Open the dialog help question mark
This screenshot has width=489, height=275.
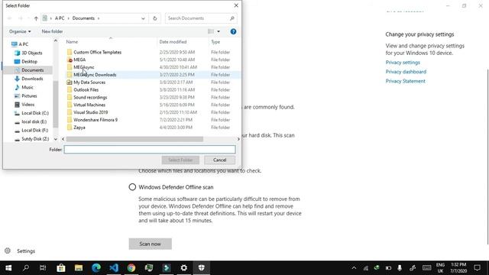[x=233, y=31]
